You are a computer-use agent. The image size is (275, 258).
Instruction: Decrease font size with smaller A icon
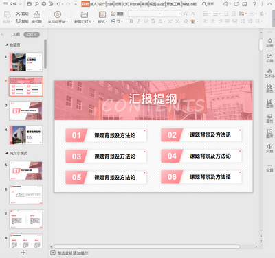pyautogui.click(x=193, y=14)
